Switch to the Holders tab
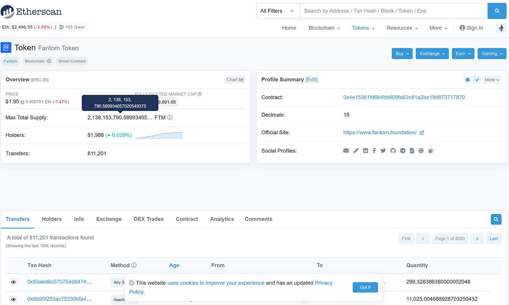This screenshot has width=509, height=305. [52, 219]
